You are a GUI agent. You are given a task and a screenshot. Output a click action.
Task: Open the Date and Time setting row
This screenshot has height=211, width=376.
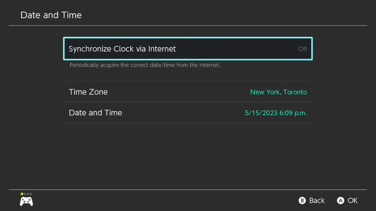(188, 113)
